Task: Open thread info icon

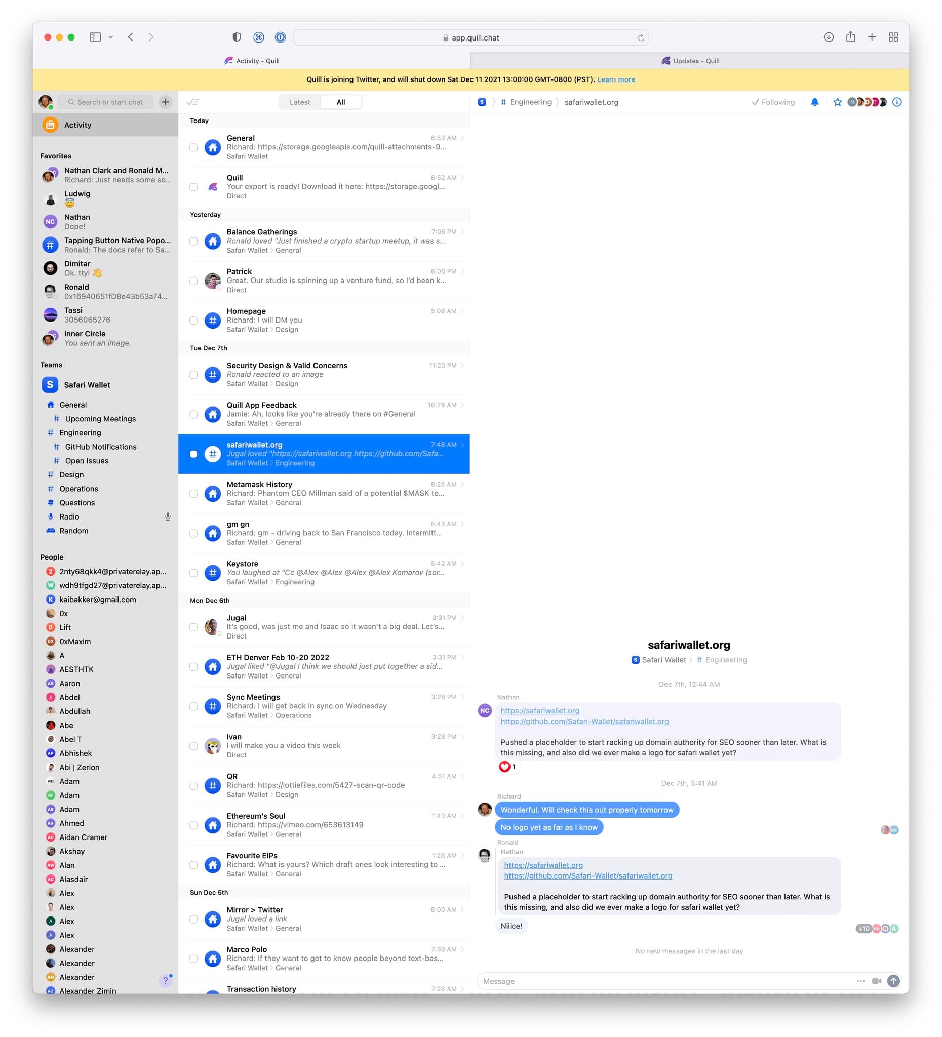Action: click(x=897, y=102)
